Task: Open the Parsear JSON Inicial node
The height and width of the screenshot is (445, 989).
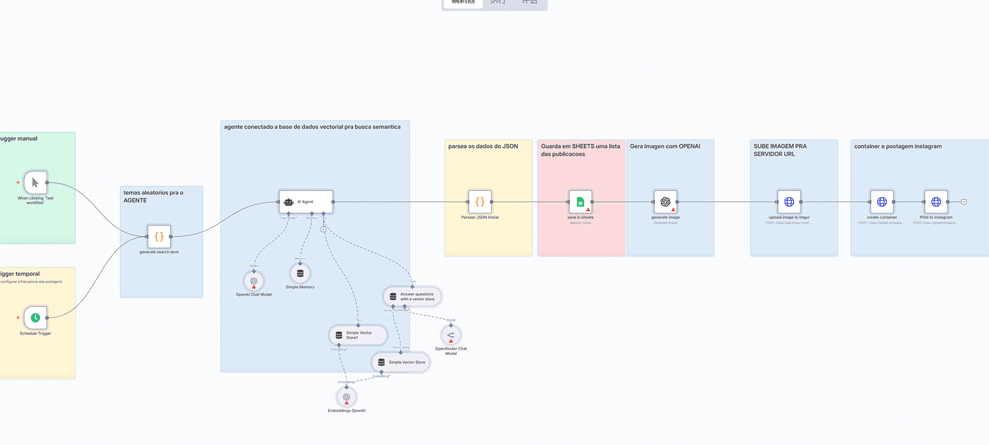Action: click(x=480, y=202)
